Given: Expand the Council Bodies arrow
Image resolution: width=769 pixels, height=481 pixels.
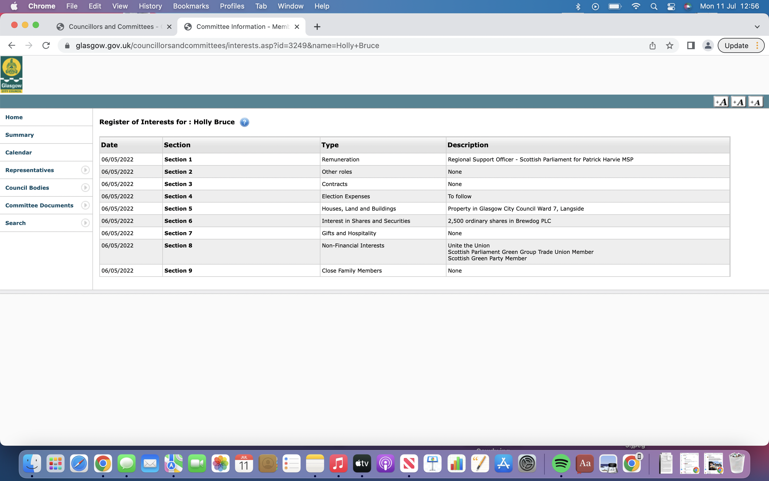Looking at the screenshot, I should pos(85,188).
